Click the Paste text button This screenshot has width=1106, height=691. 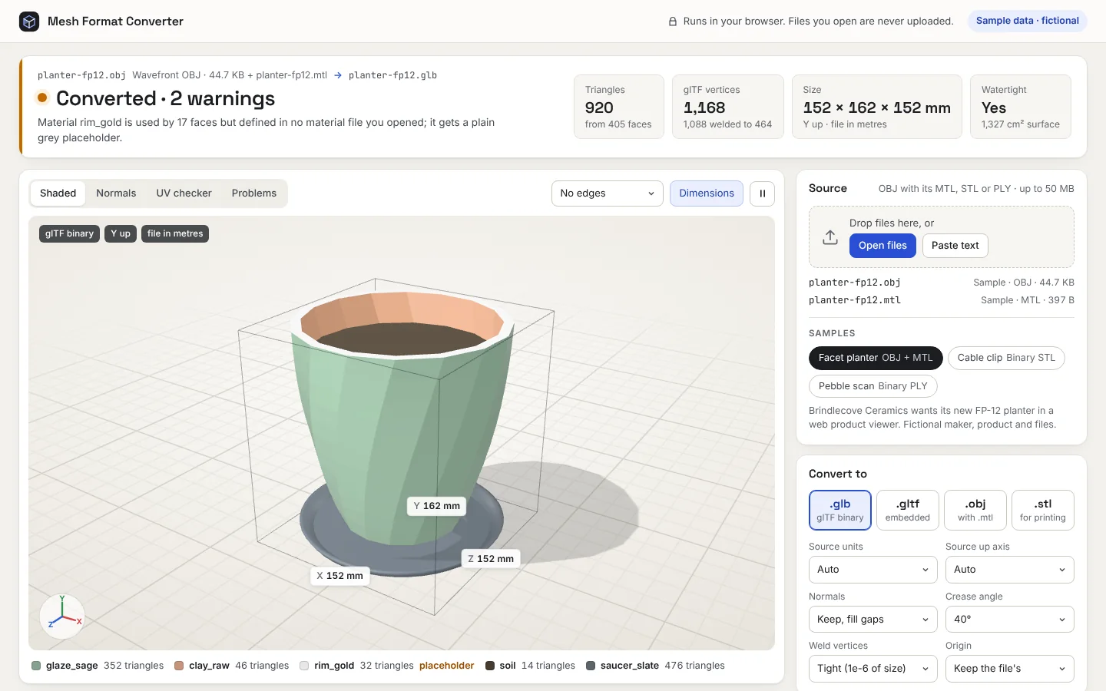(955, 246)
